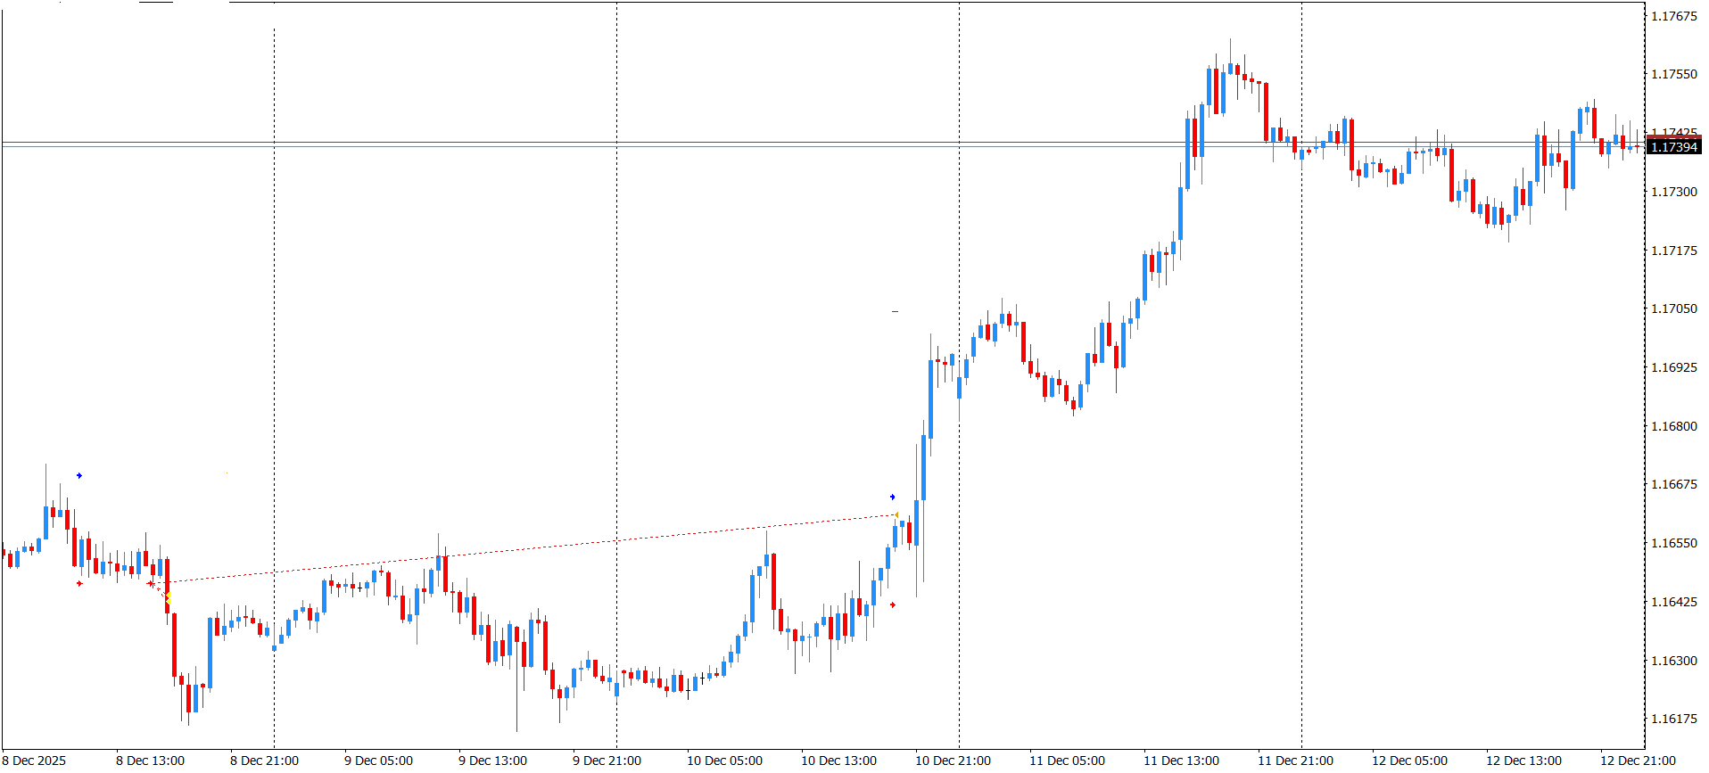1709x773 pixels.
Task: Click the 1.16925 price axis label
Action: (x=1674, y=367)
